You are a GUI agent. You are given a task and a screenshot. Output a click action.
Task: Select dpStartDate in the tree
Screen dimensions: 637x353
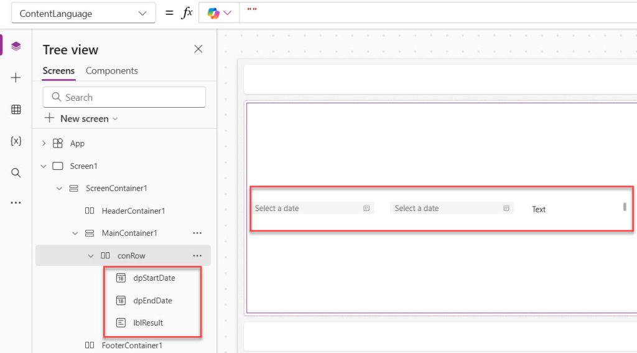pyautogui.click(x=154, y=278)
